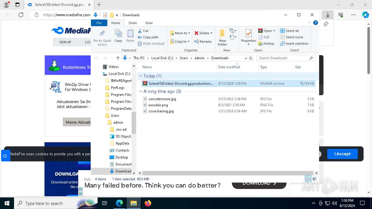Image resolution: width=372 pixels, height=209 pixels.
Task: Select issueshaving.jpg file
Action: pyautogui.click(x=228, y=111)
